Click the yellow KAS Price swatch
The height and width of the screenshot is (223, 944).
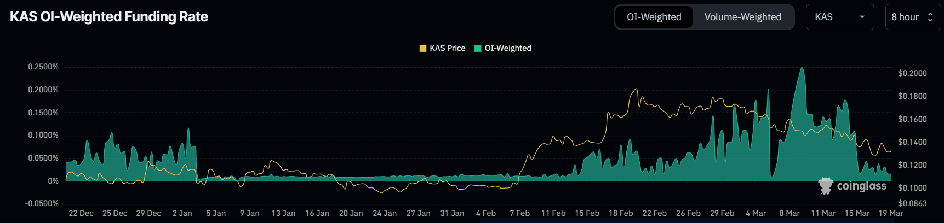423,48
